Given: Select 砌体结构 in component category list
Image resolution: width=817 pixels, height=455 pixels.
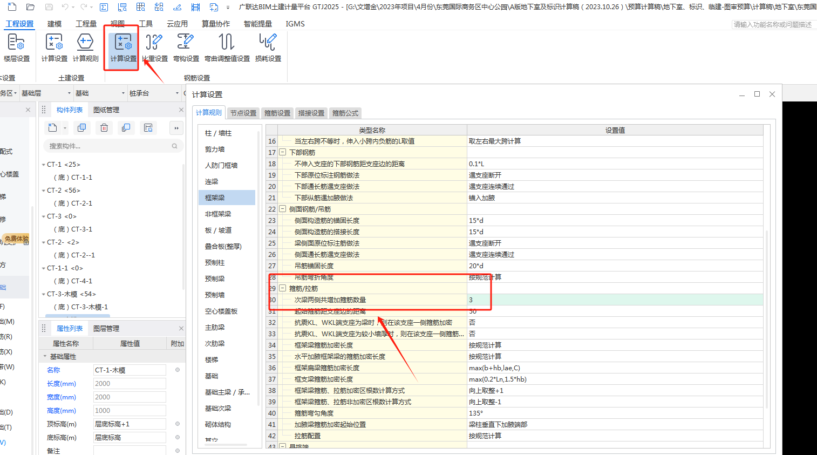Looking at the screenshot, I should tap(227, 424).
